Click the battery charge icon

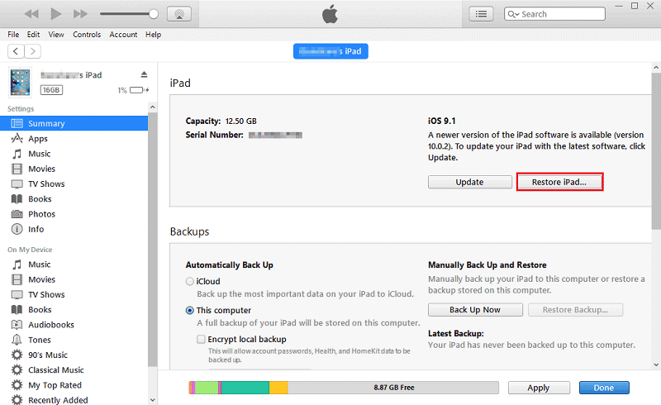click(x=139, y=90)
